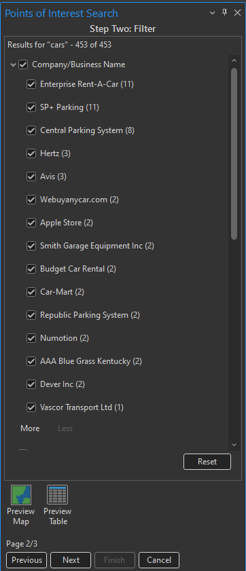Screen dimensions: 246x571
Task: Close the Points of Interest Search pane
Action: (x=237, y=13)
